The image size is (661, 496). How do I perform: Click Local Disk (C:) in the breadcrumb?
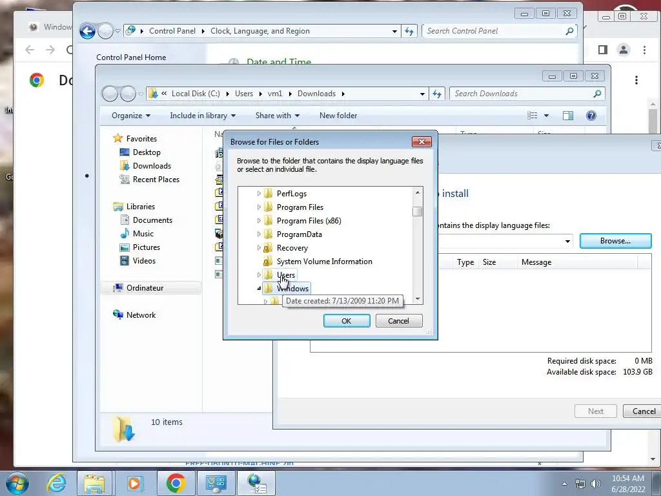pyautogui.click(x=196, y=94)
